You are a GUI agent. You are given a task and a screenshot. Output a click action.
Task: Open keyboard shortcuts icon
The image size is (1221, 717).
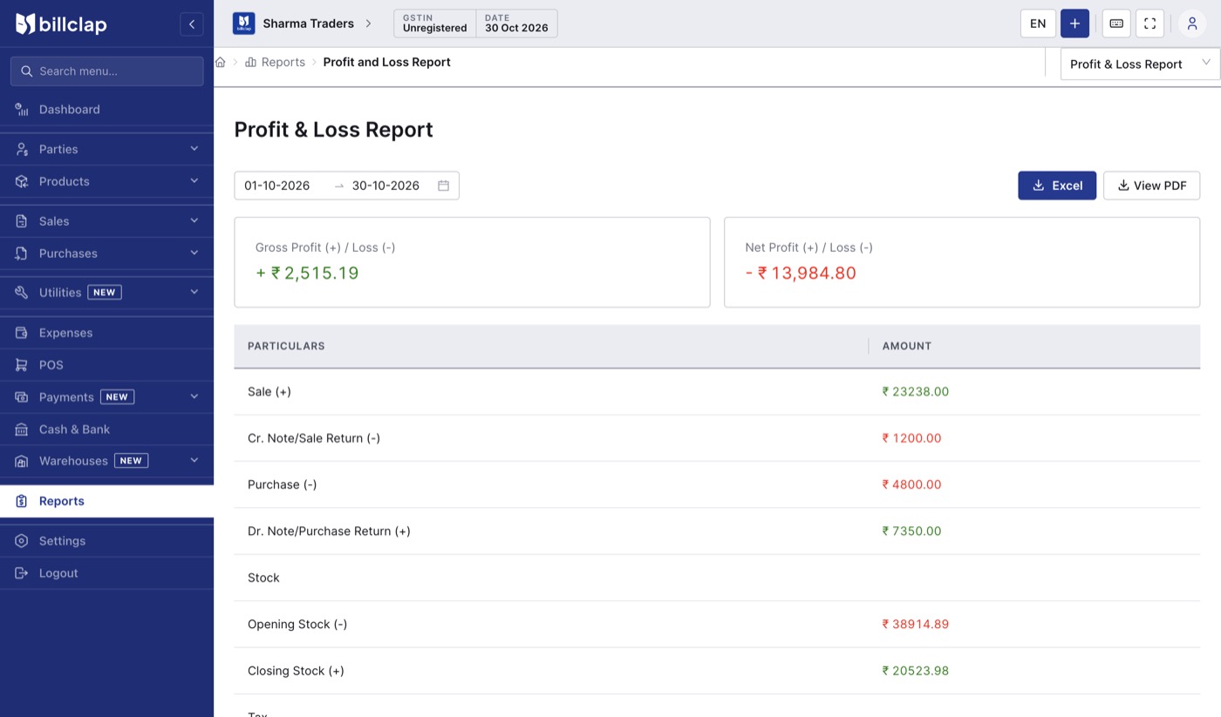pos(1116,24)
